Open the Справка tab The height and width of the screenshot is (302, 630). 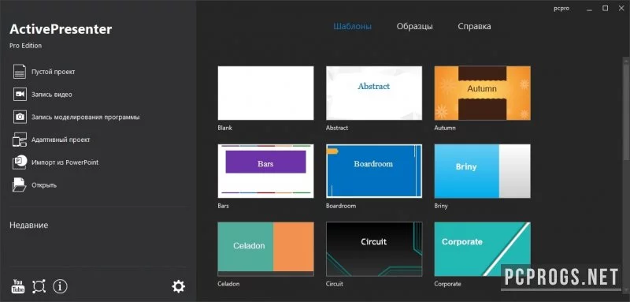click(474, 27)
